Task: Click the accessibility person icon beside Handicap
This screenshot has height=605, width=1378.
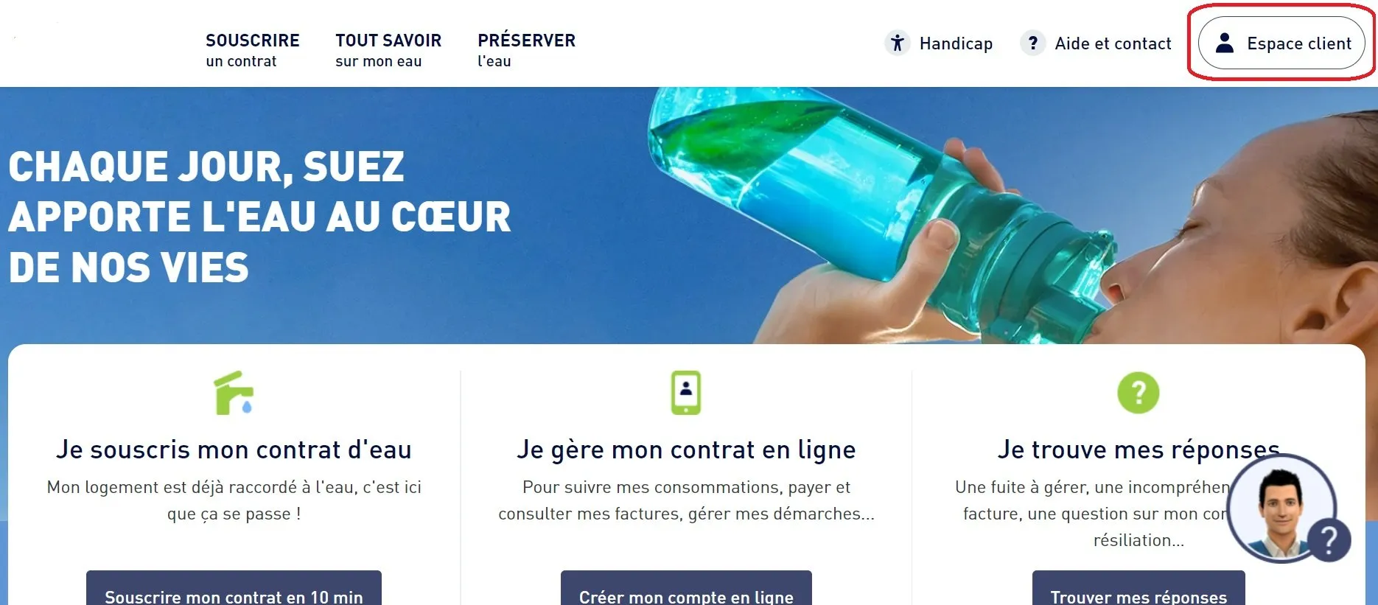Action: click(x=897, y=43)
